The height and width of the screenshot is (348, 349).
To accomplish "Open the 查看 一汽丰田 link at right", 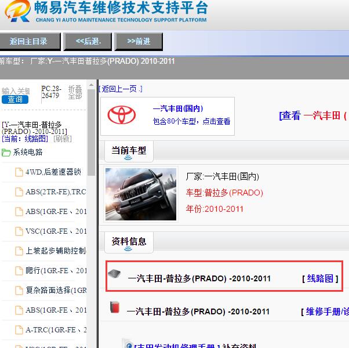I will (312, 116).
